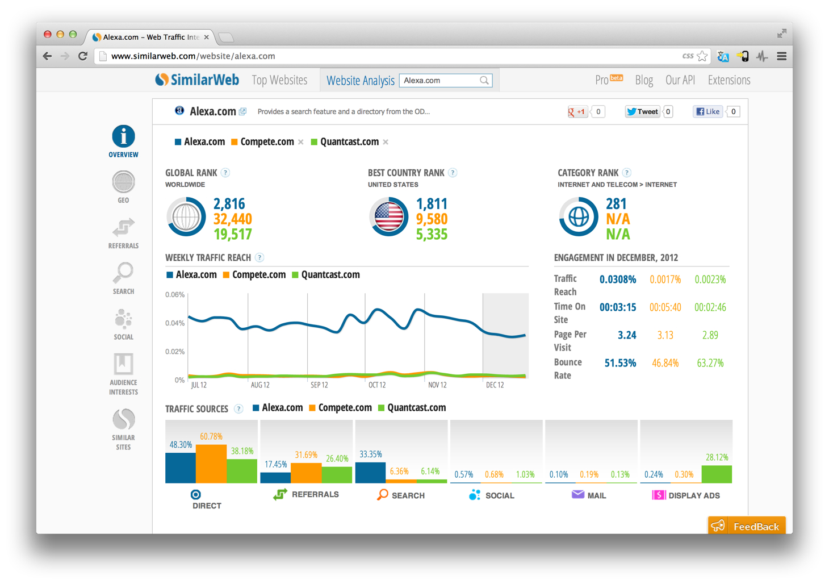Close the Alexa.com browser tab
Screen dimensions: 829x584
[206, 37]
